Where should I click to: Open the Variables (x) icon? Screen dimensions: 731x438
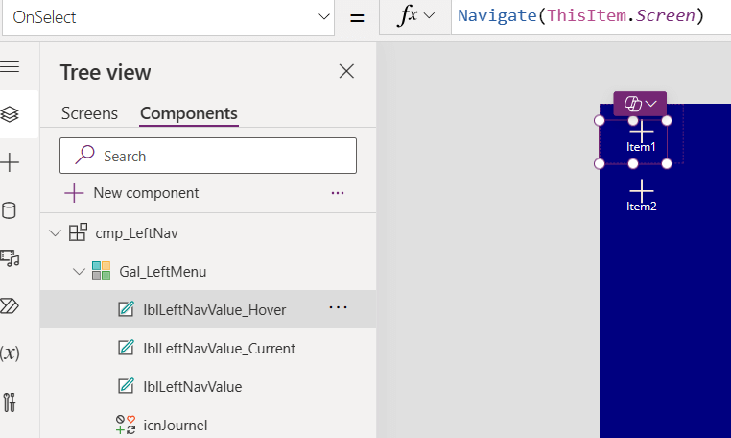coord(10,353)
